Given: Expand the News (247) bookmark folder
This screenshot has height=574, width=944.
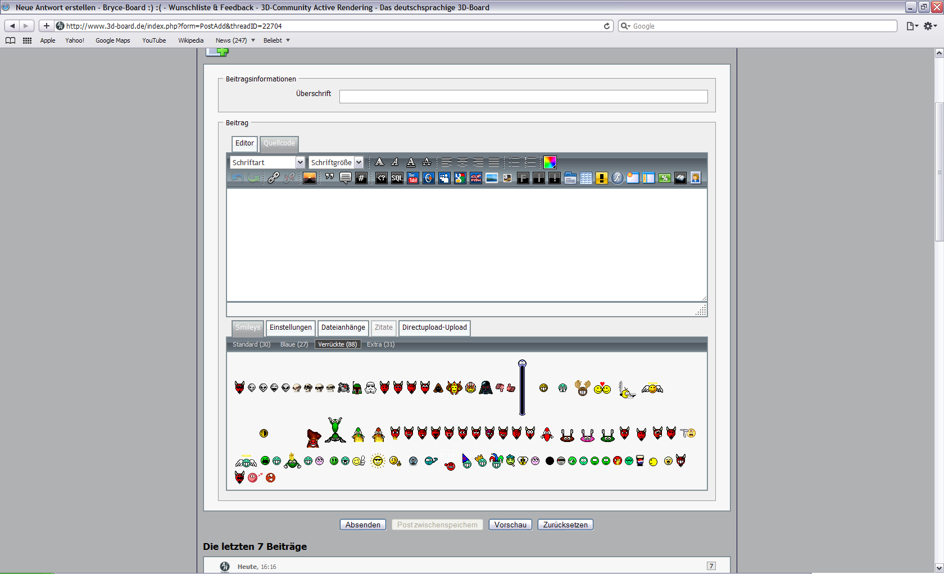Looking at the screenshot, I should (x=235, y=40).
